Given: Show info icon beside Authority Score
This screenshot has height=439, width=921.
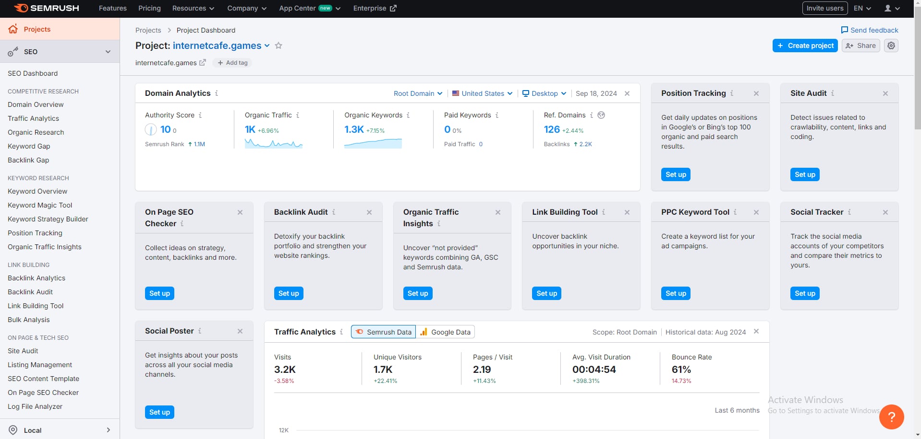Looking at the screenshot, I should [x=200, y=115].
